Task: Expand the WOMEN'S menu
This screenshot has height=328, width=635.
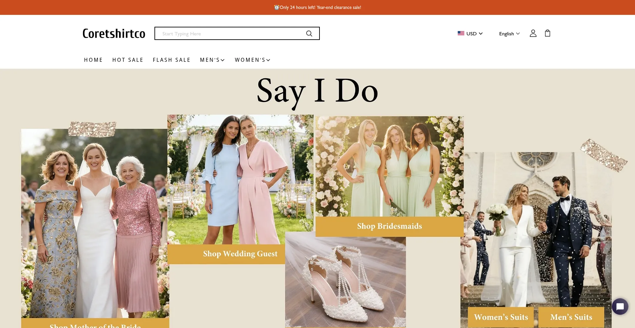Action: click(253, 60)
